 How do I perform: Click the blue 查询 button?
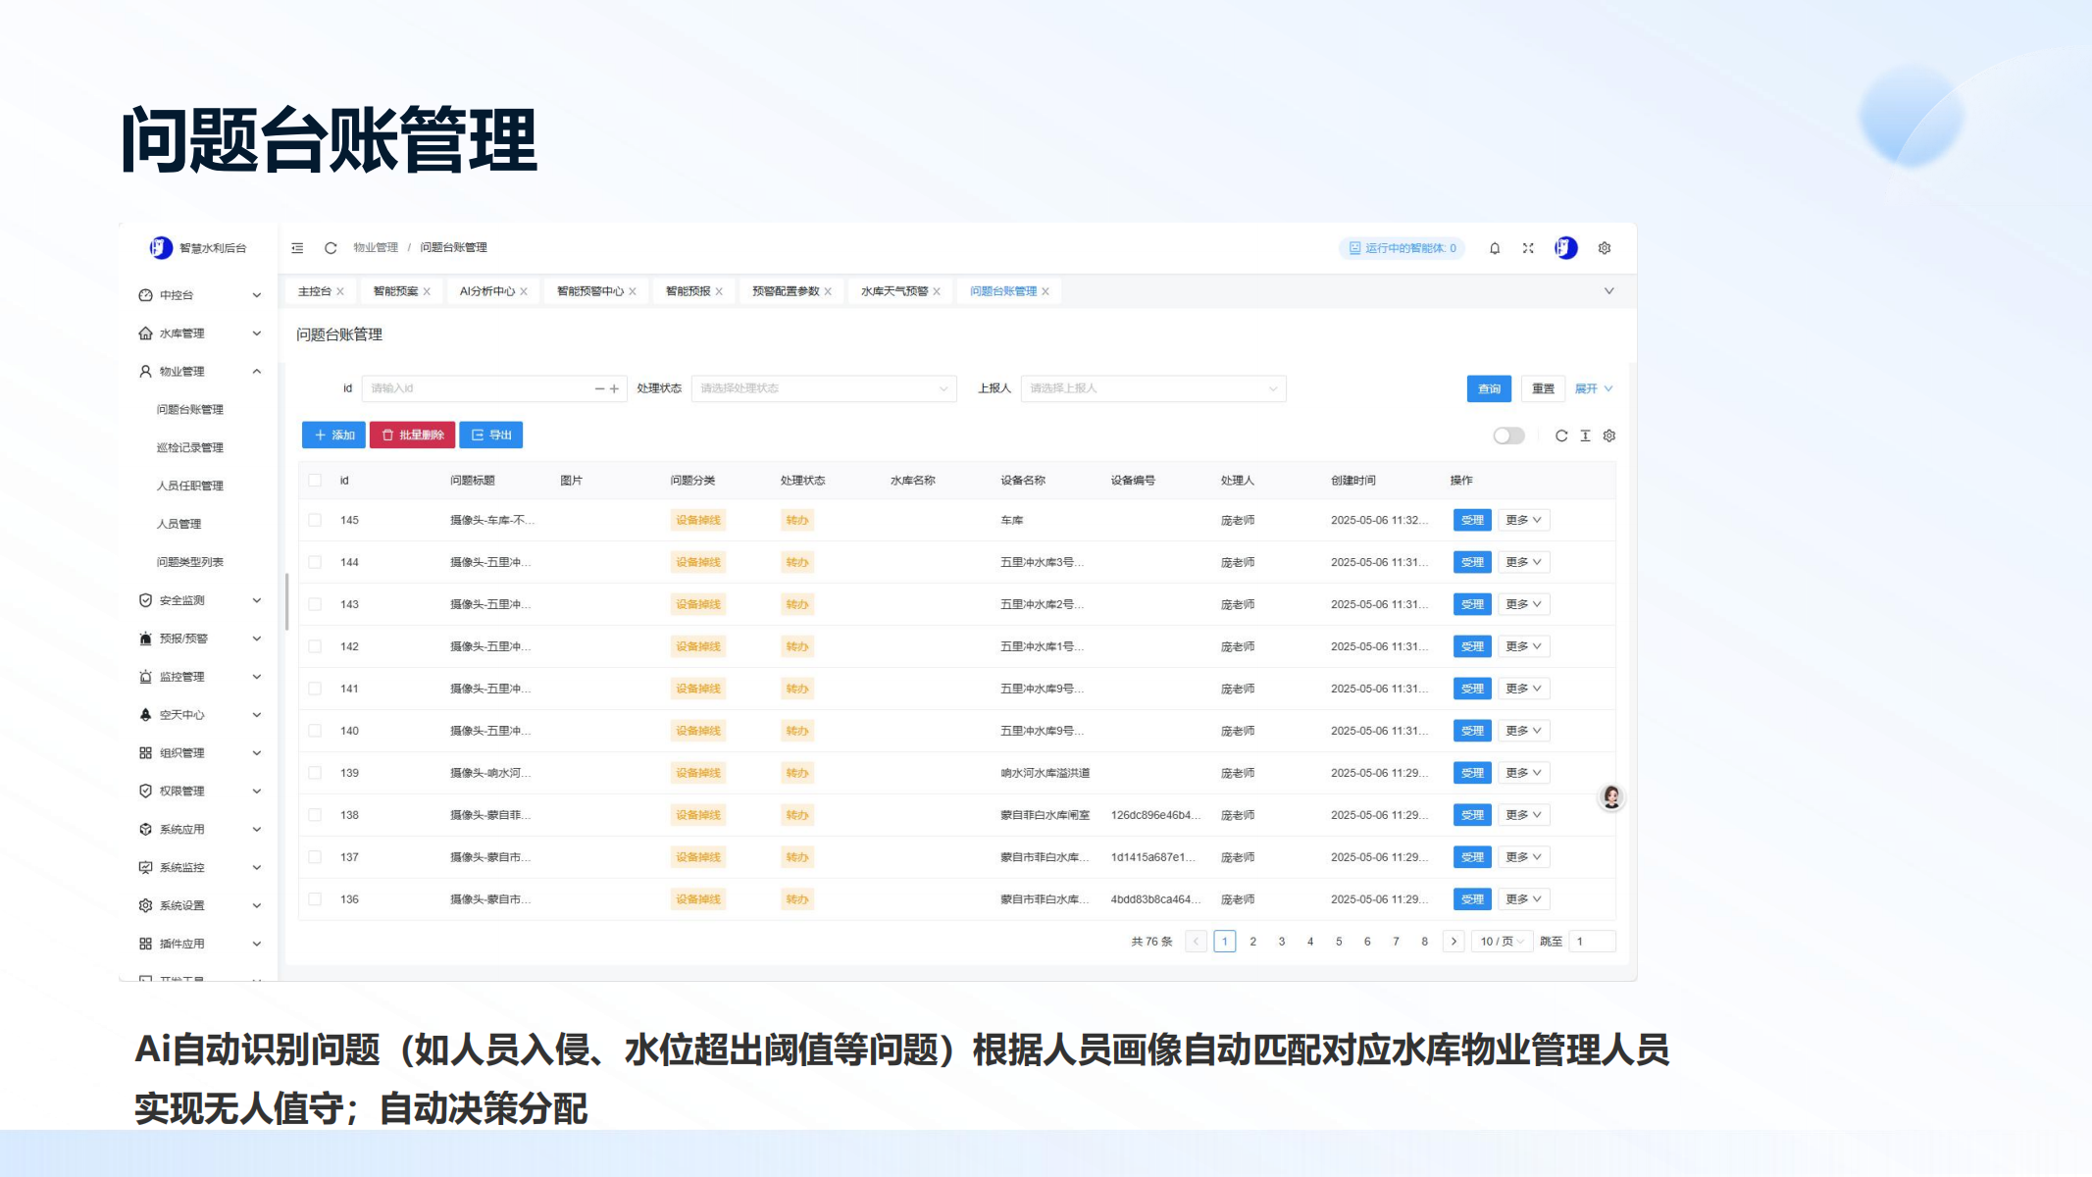click(x=1489, y=388)
